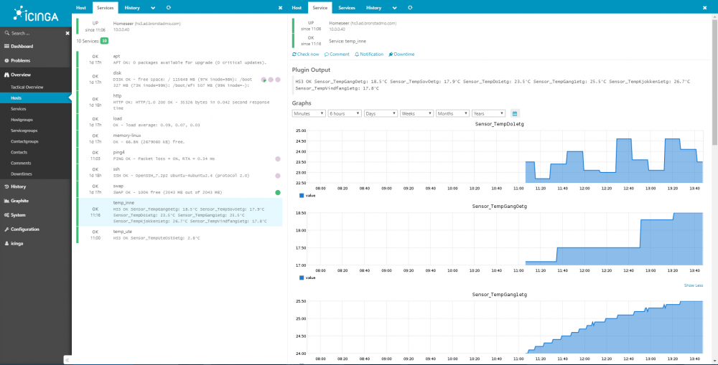Screen dimensions: 718x365
Task: Click the refresh icon in the right Service panel
Action: [x=410, y=7]
